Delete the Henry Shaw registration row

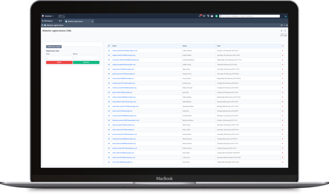coord(283,78)
